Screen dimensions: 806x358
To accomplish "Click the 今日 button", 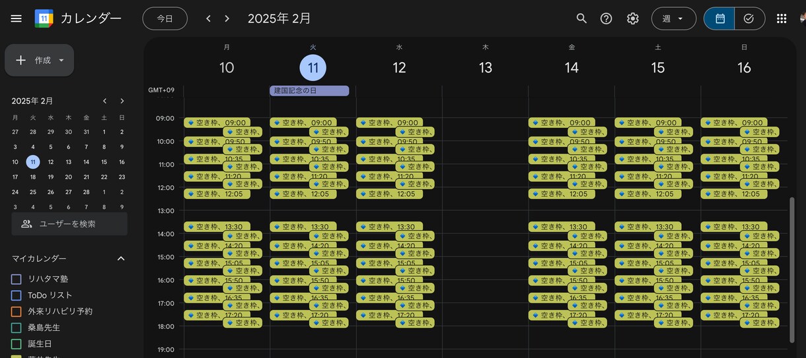I will tap(165, 18).
